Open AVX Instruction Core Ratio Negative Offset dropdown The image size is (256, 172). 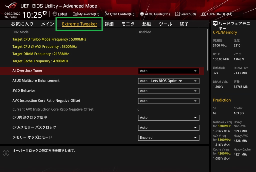coord(169,101)
